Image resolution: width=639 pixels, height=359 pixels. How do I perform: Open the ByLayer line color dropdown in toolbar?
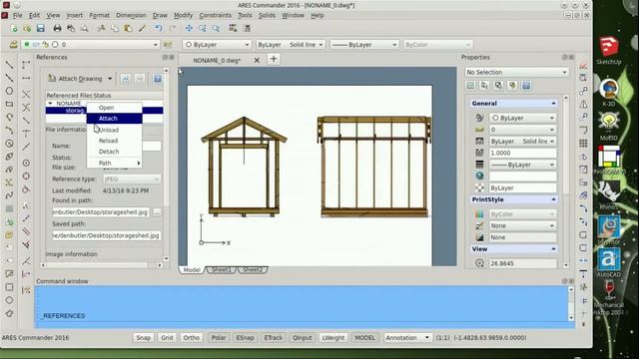[x=217, y=44]
